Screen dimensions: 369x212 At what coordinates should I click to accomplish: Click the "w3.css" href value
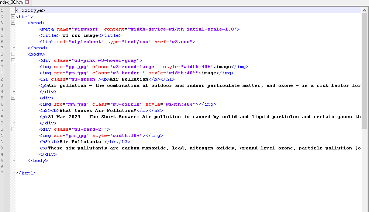coord(180,42)
